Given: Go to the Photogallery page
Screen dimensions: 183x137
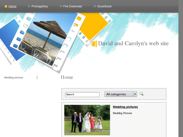Looking at the screenshot, I should pos(40,7).
